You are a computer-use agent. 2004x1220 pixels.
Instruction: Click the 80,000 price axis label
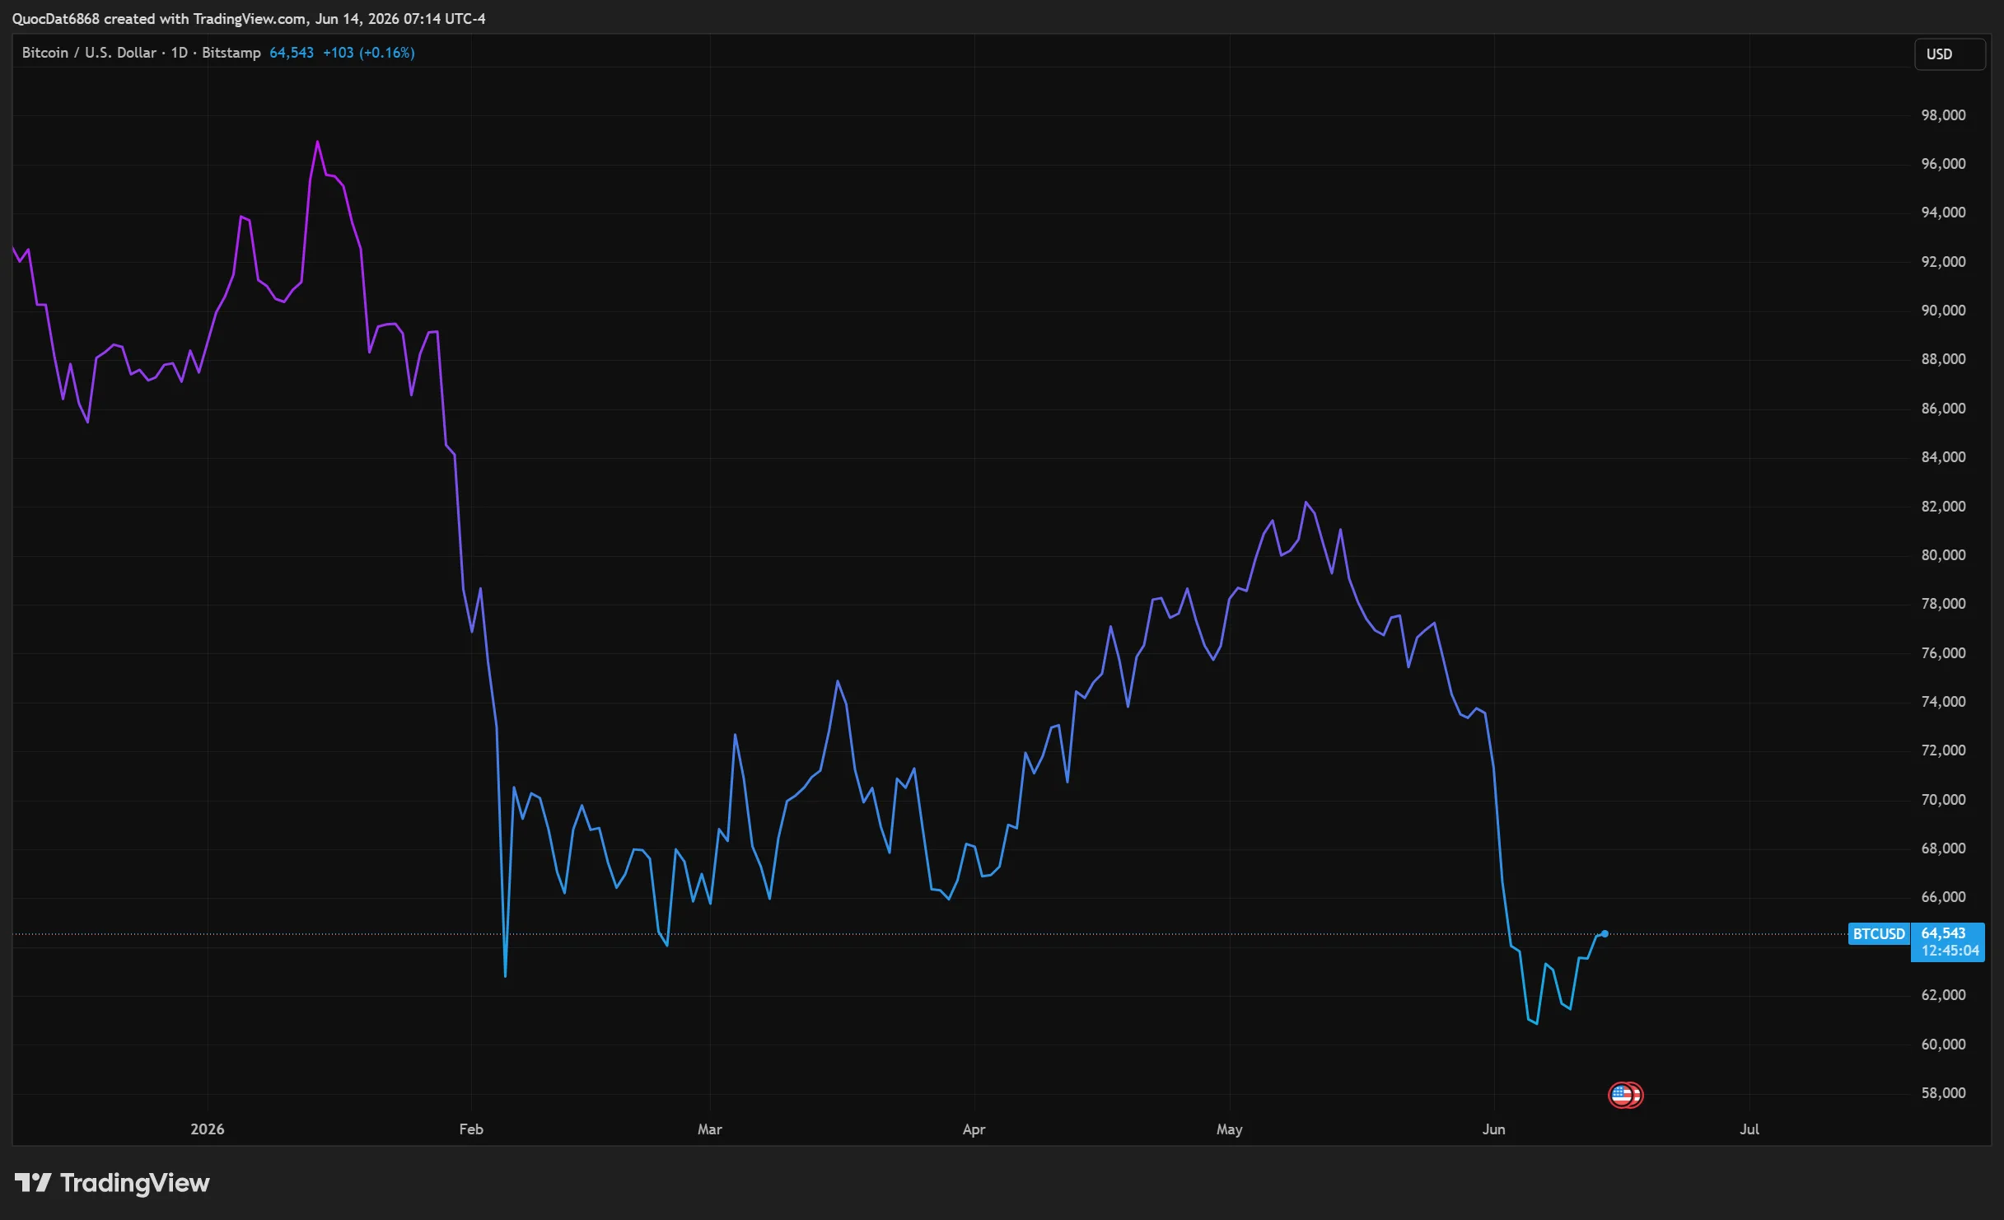pyautogui.click(x=1943, y=555)
